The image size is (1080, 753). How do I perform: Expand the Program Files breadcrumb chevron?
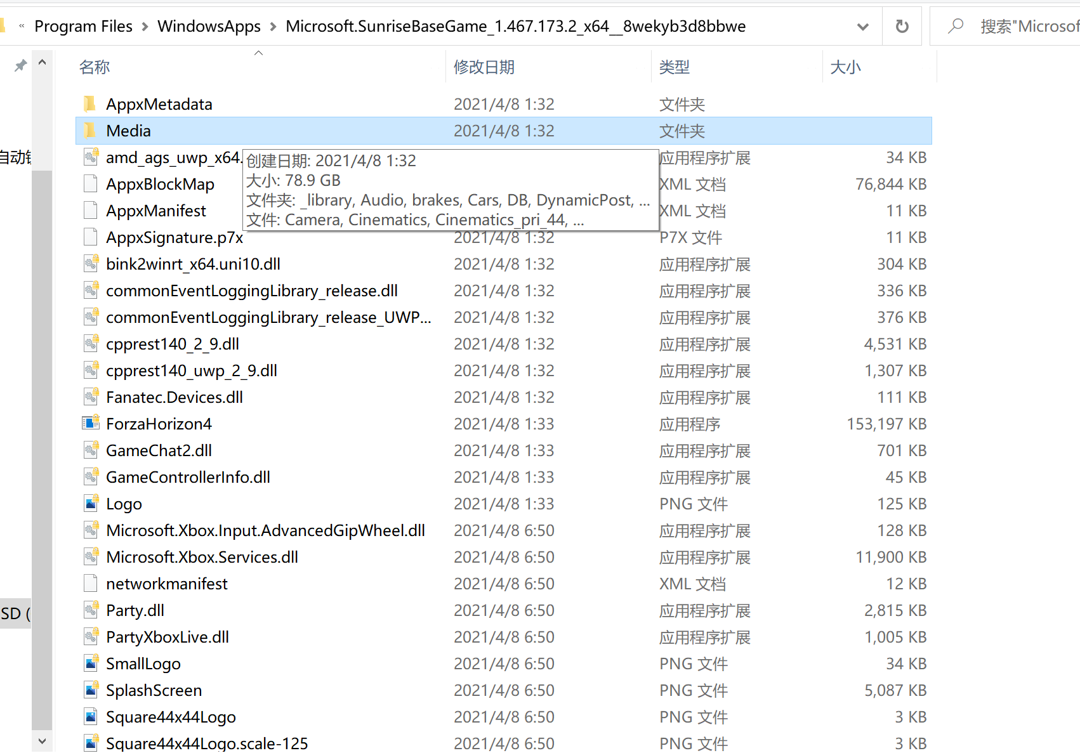click(145, 27)
